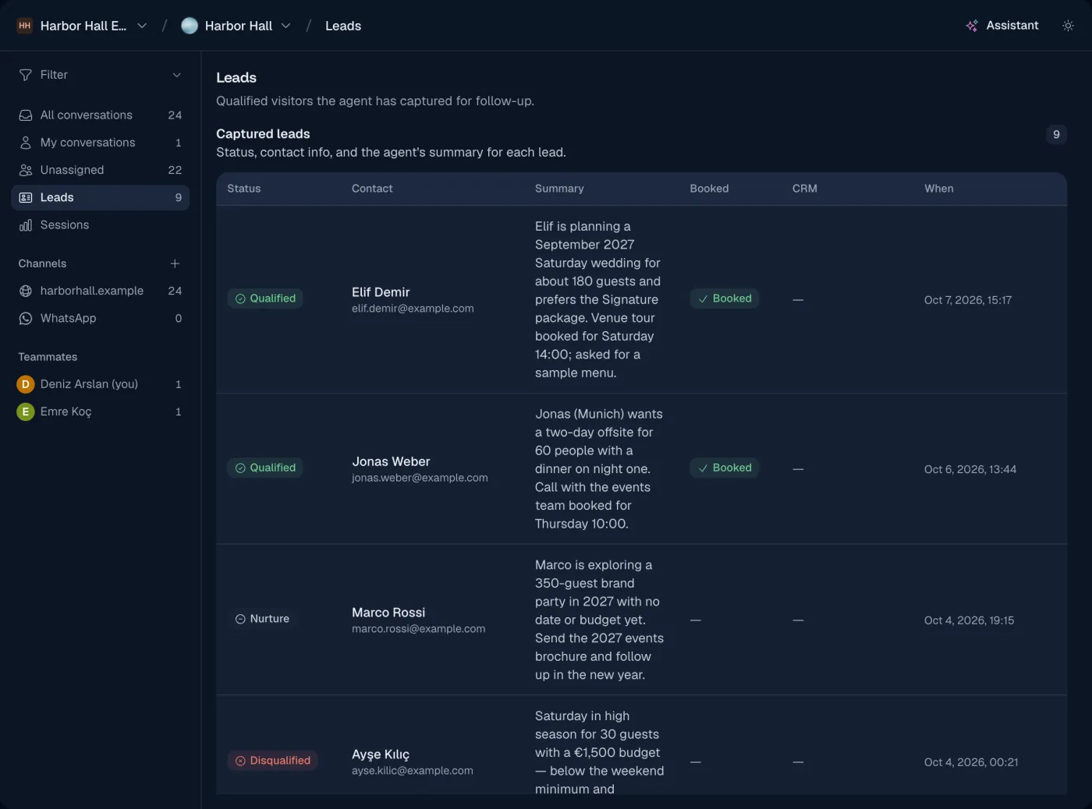Click the All conversations inbox icon
This screenshot has width=1092, height=809.
coord(26,115)
